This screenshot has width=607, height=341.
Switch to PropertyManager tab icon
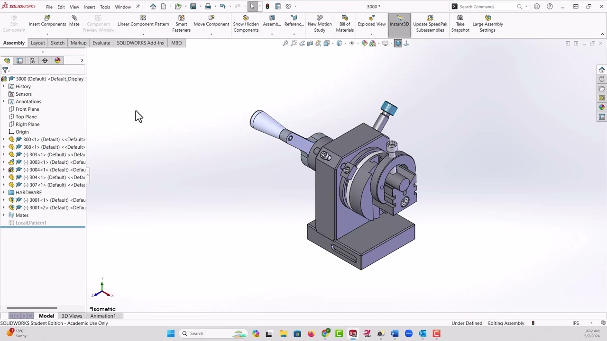point(19,61)
